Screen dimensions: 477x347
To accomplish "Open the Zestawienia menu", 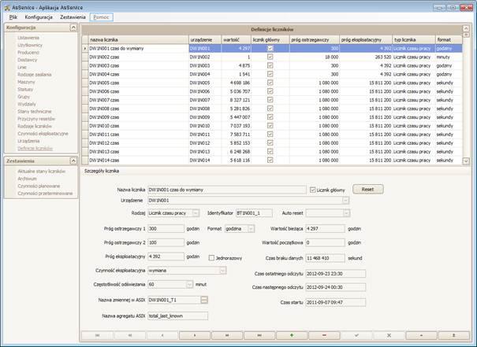I will tap(73, 17).
